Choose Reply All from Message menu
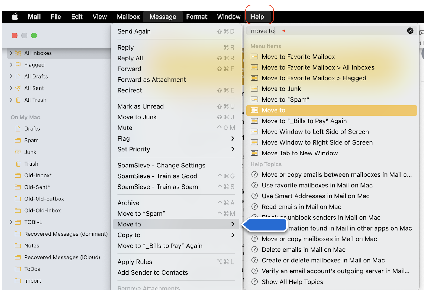 pos(176,58)
